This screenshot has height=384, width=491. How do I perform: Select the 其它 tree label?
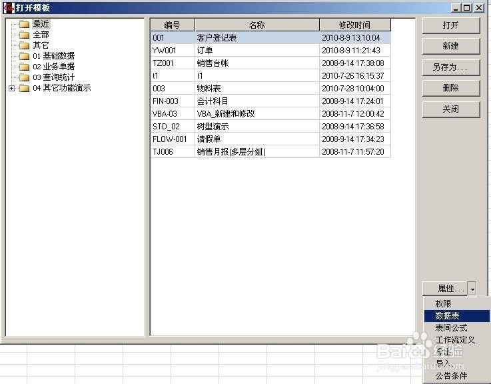41,45
